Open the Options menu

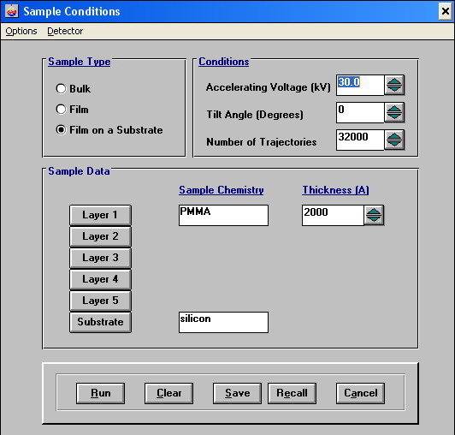(21, 31)
